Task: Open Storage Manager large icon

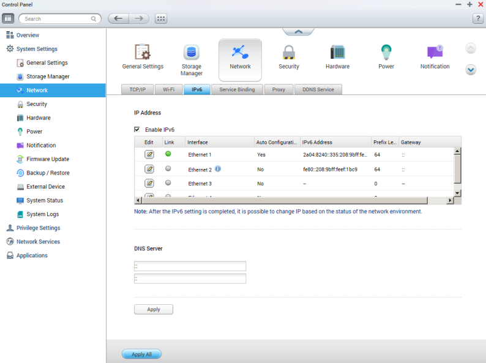Action: pyautogui.click(x=191, y=60)
